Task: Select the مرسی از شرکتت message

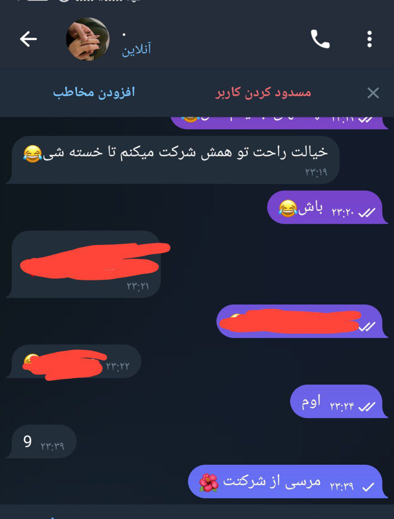Action: (x=287, y=482)
